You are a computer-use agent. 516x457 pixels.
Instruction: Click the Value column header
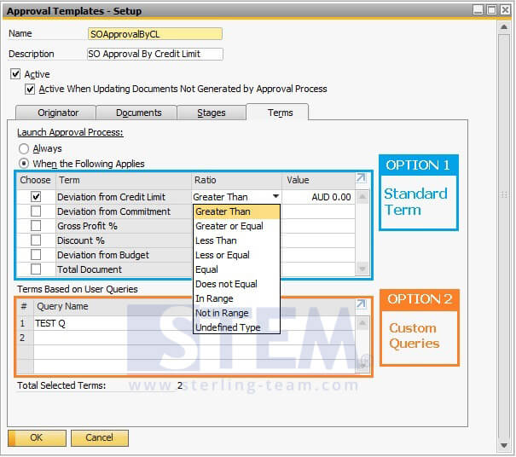[318, 180]
